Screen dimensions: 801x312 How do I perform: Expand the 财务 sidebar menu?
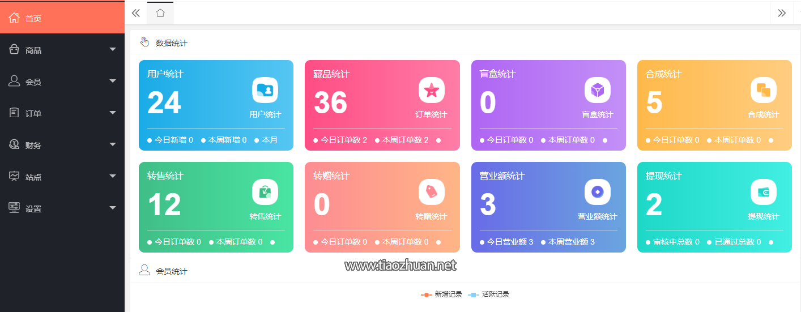62,145
